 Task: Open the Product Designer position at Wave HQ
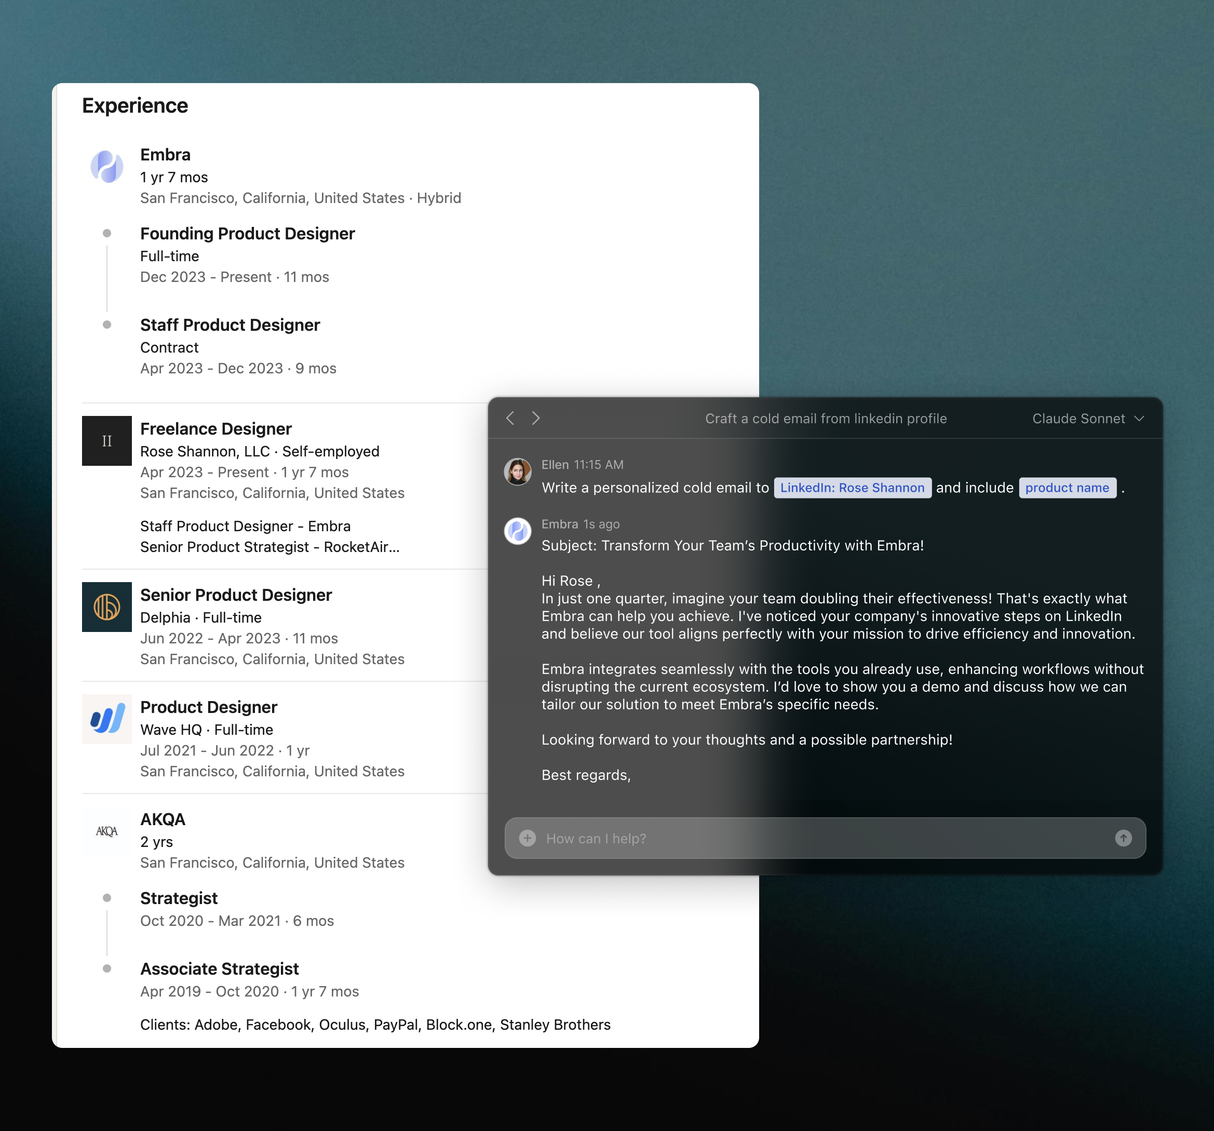(209, 708)
